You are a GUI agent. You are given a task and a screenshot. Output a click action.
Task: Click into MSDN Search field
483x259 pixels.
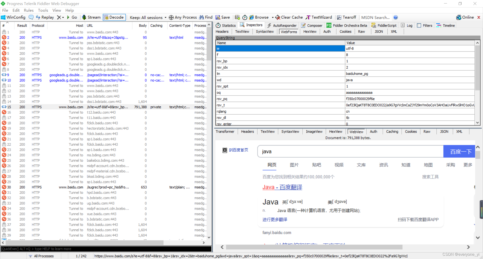pyautogui.click(x=375, y=17)
